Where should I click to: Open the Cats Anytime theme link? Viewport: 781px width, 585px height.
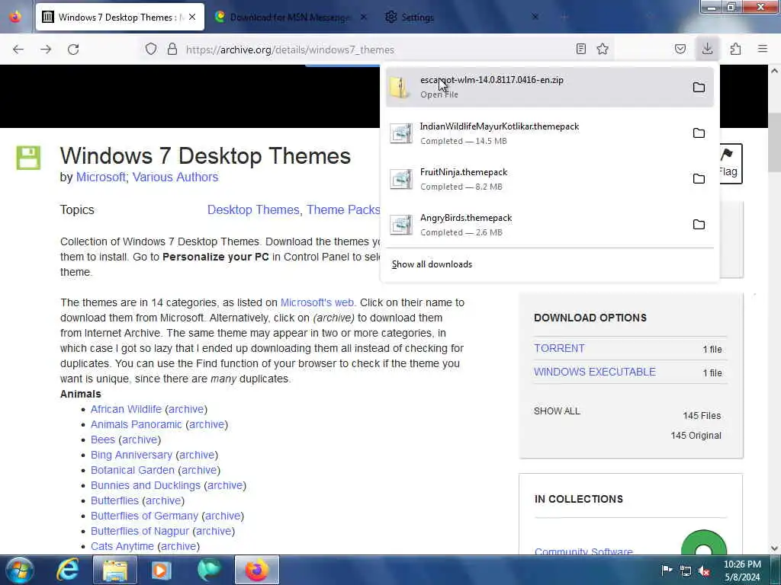click(122, 546)
